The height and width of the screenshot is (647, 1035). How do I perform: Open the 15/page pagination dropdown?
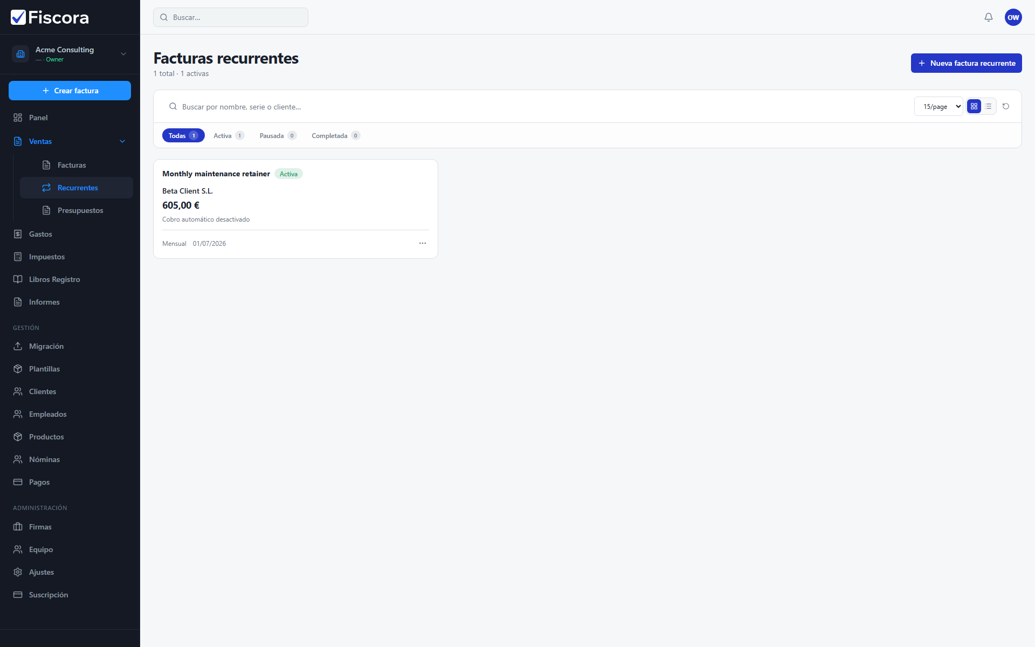tap(938, 106)
